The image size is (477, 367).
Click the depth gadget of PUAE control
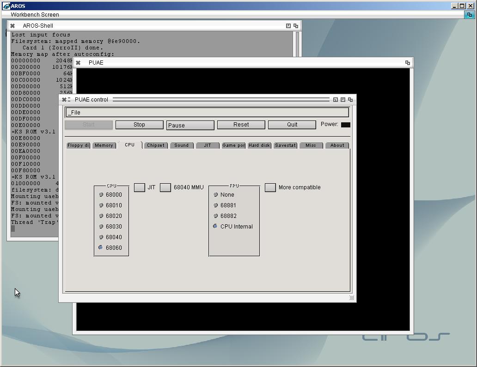click(350, 100)
